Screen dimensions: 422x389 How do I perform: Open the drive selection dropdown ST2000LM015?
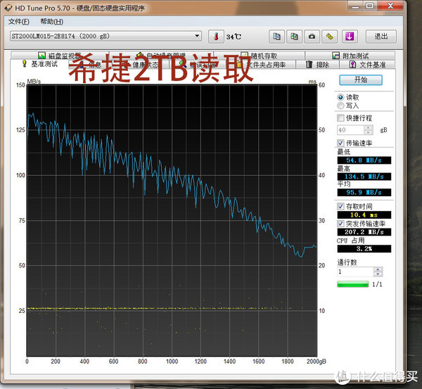pos(105,36)
